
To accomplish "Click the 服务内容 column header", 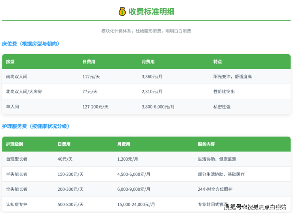I will click(x=206, y=144).
